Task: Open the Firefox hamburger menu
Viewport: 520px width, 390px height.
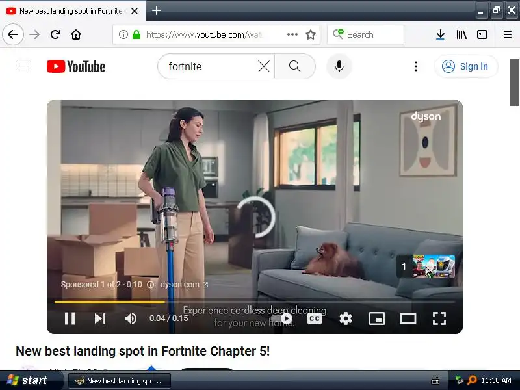Action: click(508, 34)
